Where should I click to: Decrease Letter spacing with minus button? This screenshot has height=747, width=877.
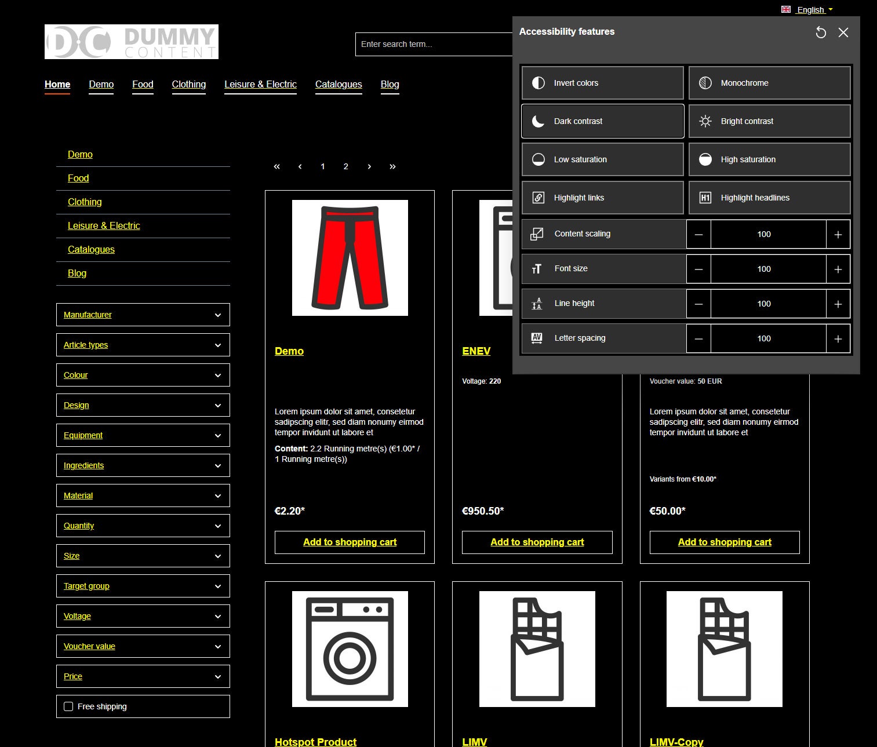click(699, 338)
